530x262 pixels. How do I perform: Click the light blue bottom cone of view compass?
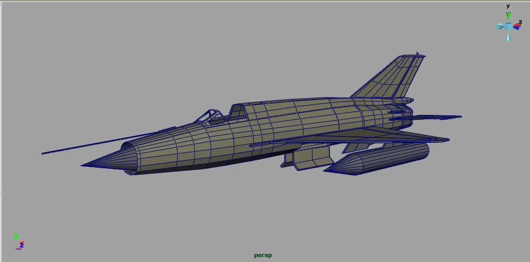click(x=508, y=37)
